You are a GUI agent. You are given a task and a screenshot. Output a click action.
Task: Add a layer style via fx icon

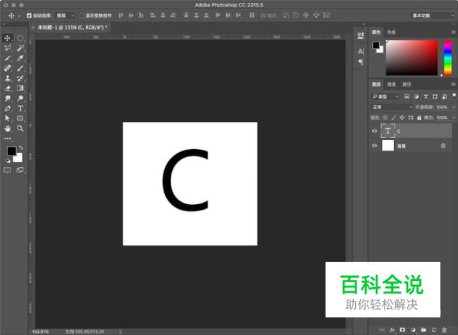392,329
